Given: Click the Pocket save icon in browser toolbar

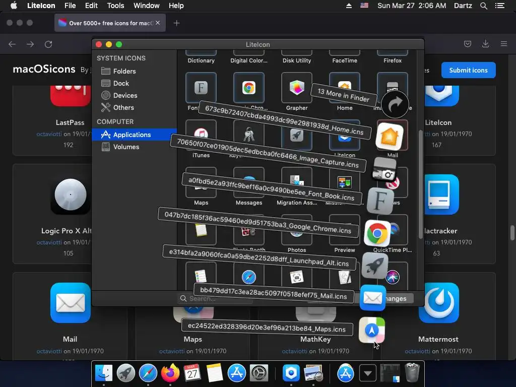Looking at the screenshot, I should coord(468,44).
